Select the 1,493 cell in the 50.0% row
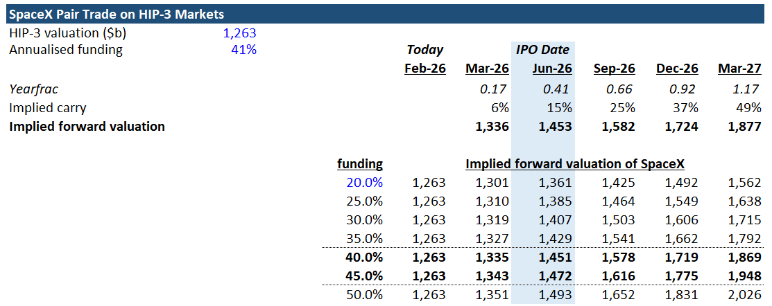This screenshot has height=306, width=772. (x=556, y=295)
